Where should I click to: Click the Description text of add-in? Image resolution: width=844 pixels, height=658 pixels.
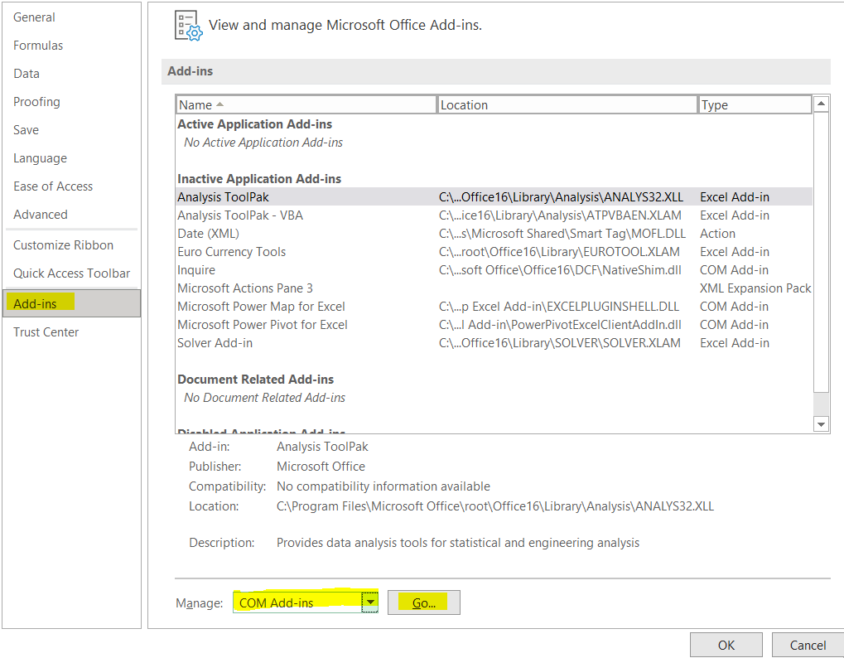[458, 543]
